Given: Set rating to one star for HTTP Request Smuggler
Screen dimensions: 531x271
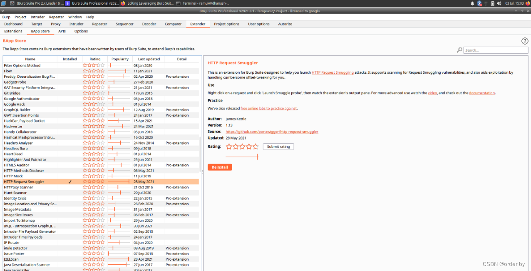Looking at the screenshot, I should point(229,147).
